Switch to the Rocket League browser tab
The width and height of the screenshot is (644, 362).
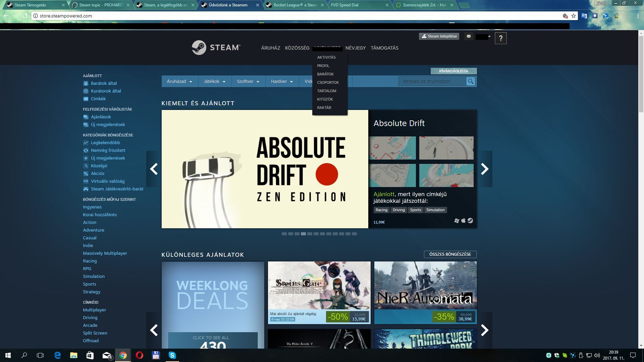coord(294,5)
